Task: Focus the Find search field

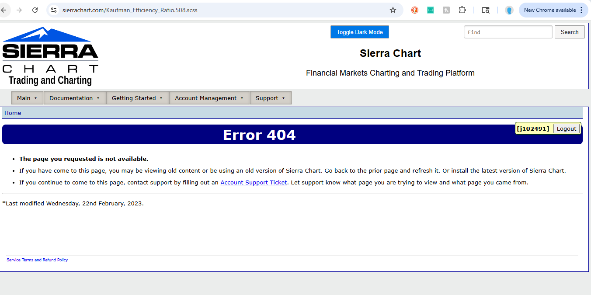Action: pos(508,32)
